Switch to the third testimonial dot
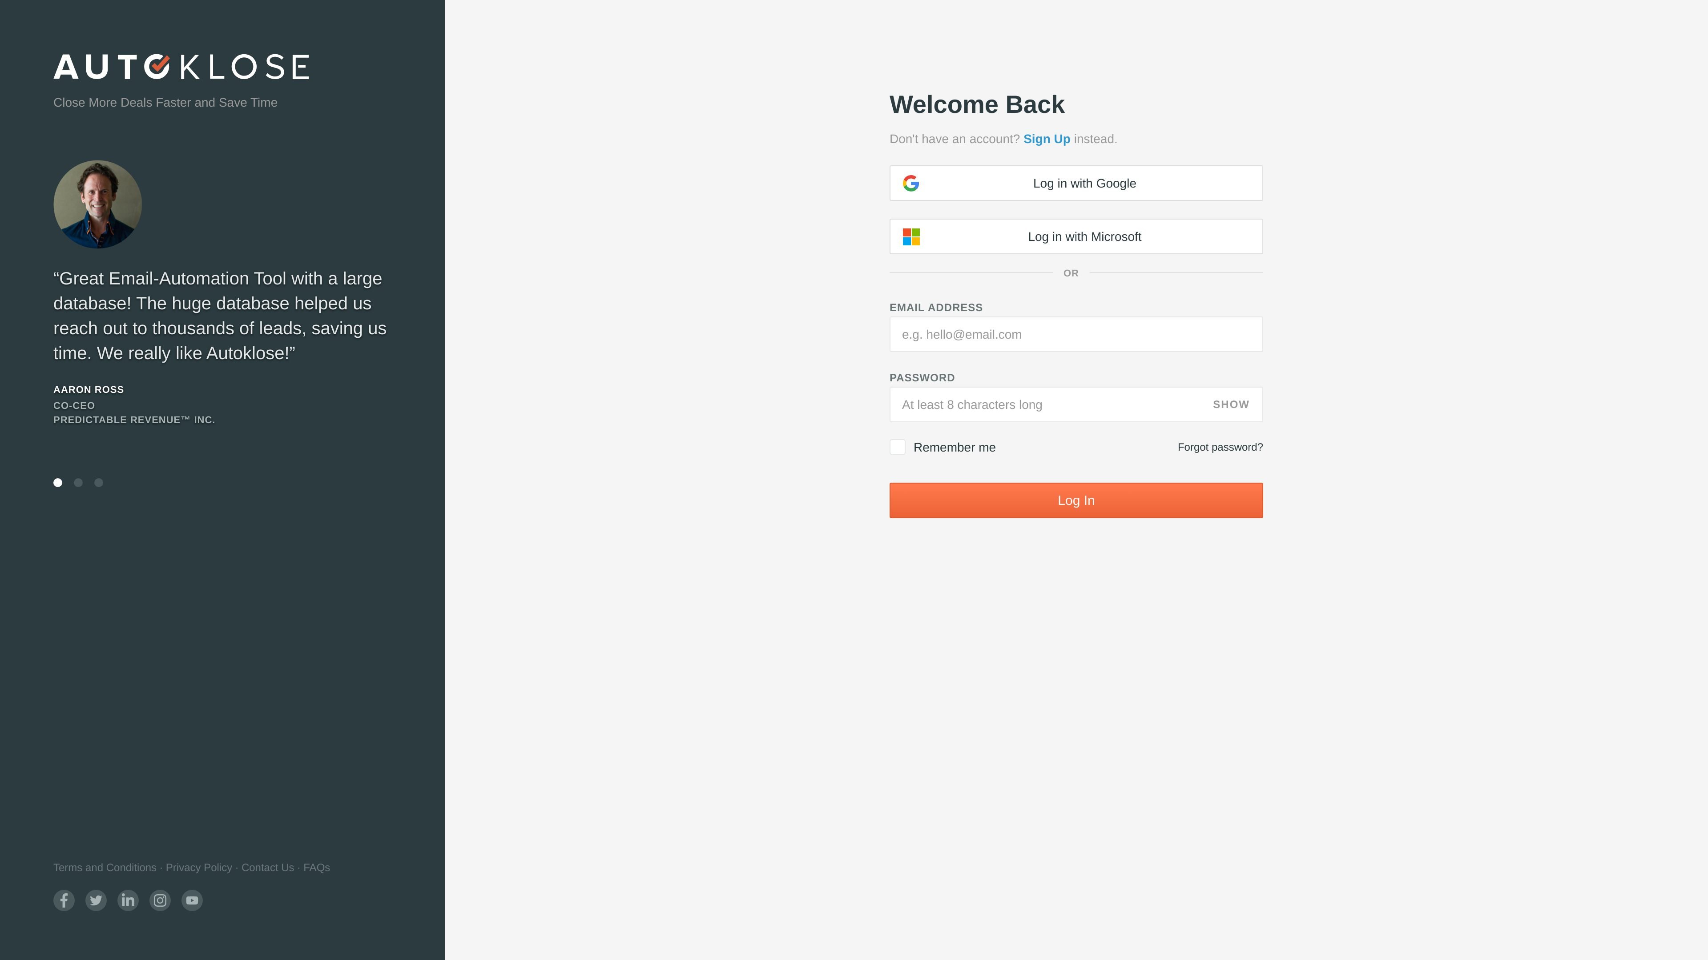This screenshot has height=960, width=1708. point(99,482)
